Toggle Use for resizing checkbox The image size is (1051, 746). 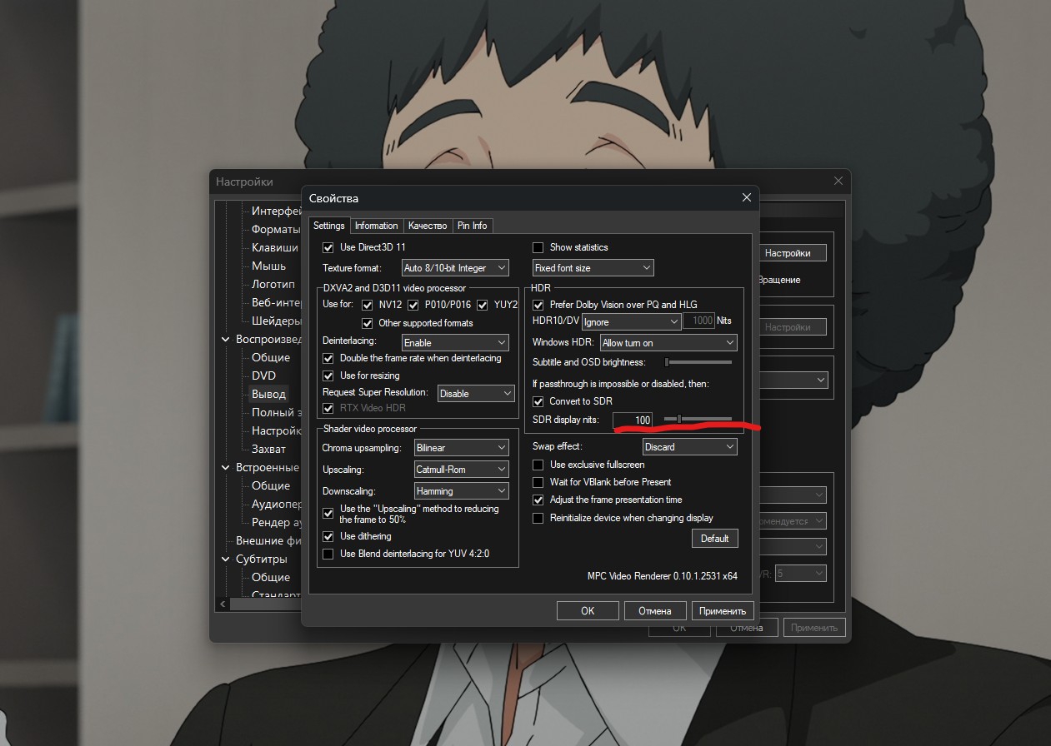(328, 375)
